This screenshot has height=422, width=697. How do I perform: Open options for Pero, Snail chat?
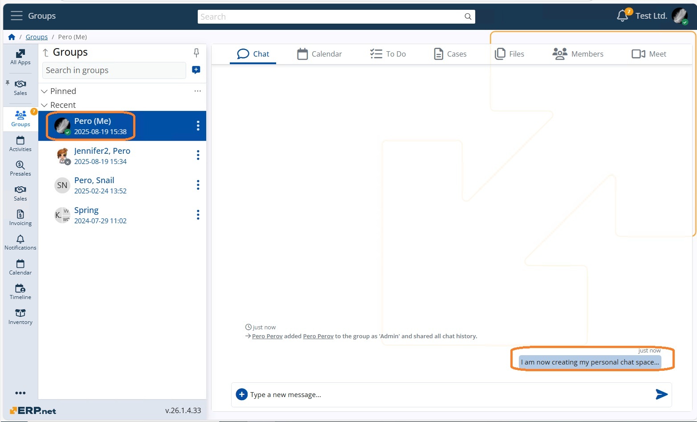click(198, 185)
